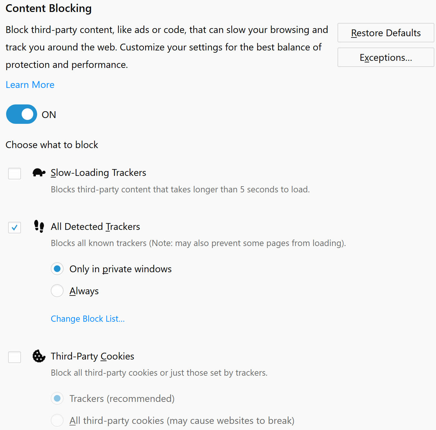Click the Choose what to block label
This screenshot has width=436, height=430.
pos(52,145)
